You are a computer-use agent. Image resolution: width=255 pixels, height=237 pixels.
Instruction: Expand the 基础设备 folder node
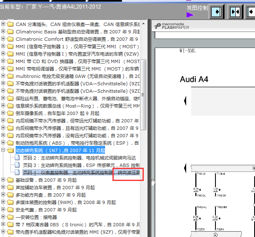tap(3, 180)
